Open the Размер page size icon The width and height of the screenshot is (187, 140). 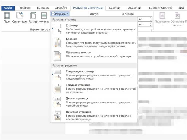[x=33, y=15]
